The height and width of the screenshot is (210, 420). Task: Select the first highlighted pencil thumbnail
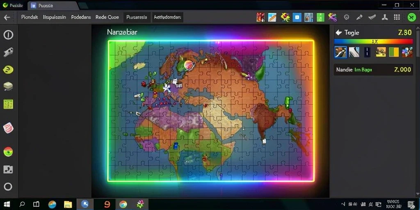click(340, 52)
